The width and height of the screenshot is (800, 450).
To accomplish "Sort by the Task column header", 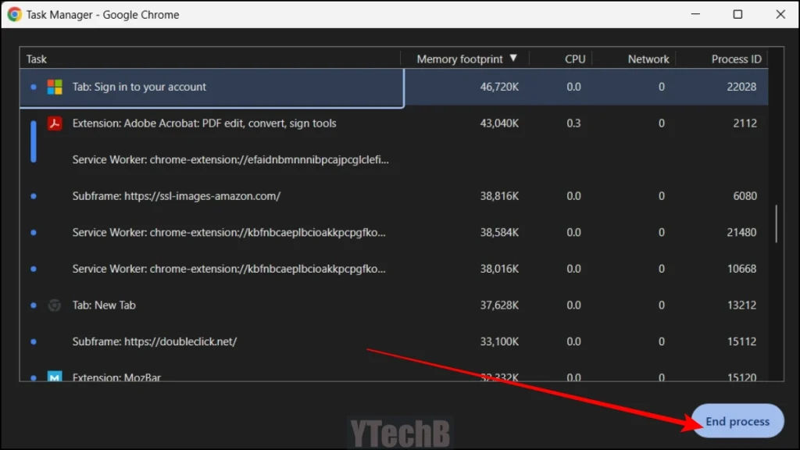I will click(x=210, y=59).
